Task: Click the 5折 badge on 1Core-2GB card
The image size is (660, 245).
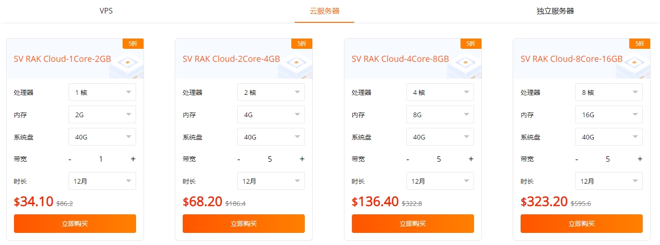Action: click(133, 44)
